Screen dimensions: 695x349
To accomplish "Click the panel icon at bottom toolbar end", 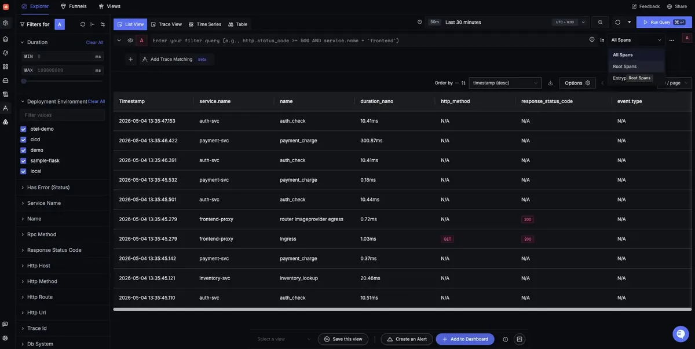I will pos(520,339).
